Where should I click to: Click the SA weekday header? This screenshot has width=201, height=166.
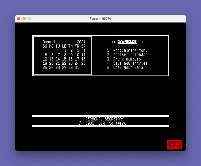83,46
